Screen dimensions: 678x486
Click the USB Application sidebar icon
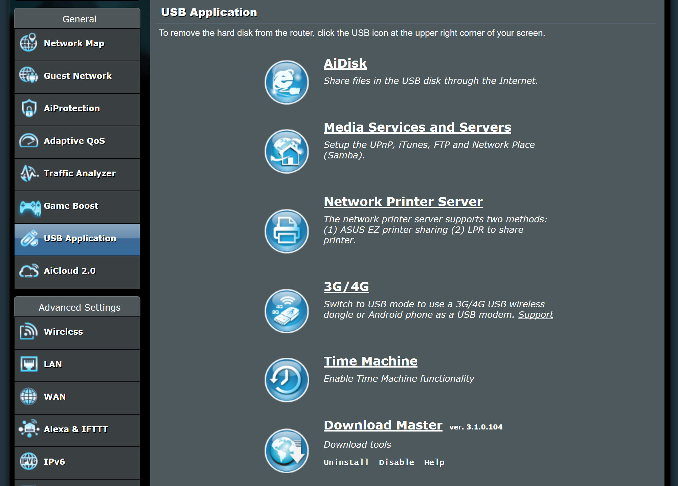click(29, 238)
